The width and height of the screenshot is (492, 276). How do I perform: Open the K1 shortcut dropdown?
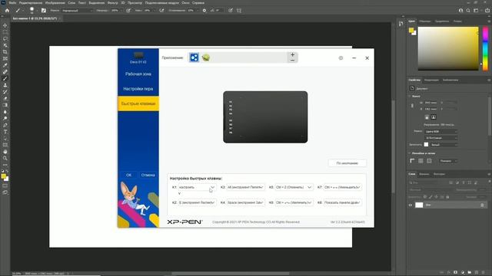pyautogui.click(x=197, y=187)
